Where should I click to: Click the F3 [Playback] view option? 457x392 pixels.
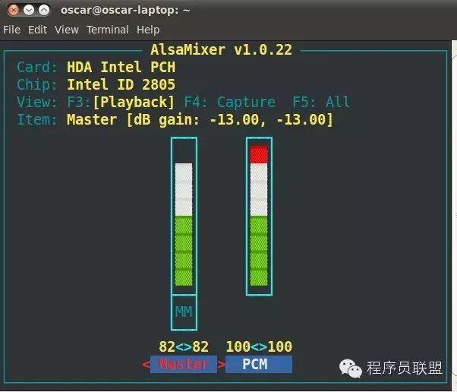[x=121, y=102]
